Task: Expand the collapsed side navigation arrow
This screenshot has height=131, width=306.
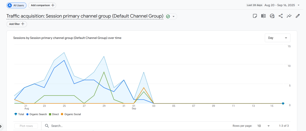Action: [1, 127]
